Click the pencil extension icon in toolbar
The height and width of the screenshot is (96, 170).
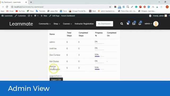(x=132, y=7)
